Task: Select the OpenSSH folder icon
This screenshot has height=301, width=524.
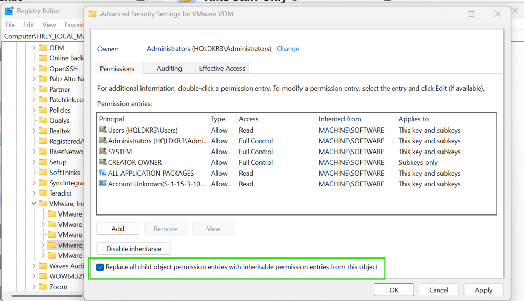Action: coord(43,69)
